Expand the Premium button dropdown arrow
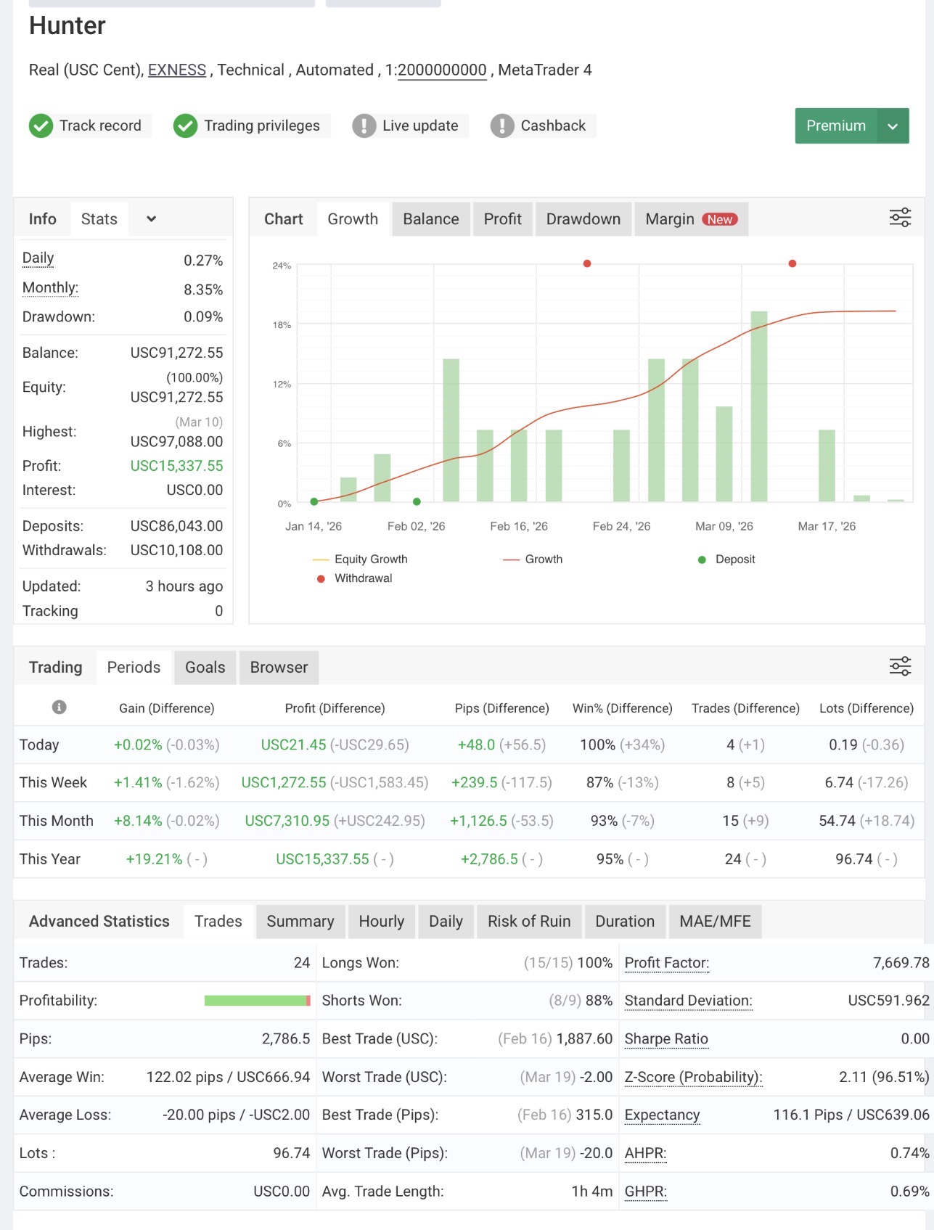Screen dimensions: 934x1230 (893, 126)
